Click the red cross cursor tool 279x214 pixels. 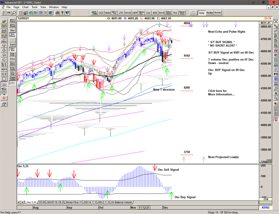pyautogui.click(x=3, y=98)
